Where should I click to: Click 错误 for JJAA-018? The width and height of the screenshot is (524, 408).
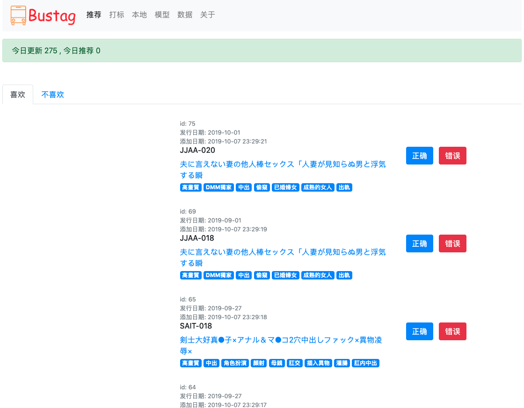[x=452, y=243]
